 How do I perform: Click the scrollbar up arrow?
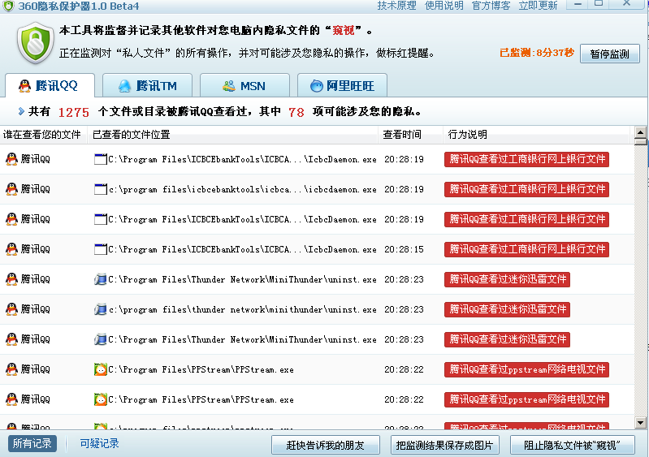(x=640, y=133)
